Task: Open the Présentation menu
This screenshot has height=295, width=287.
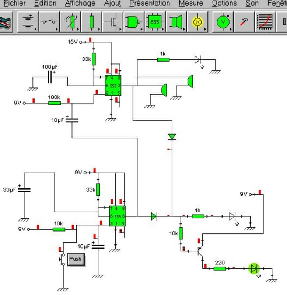Action: click(150, 3)
